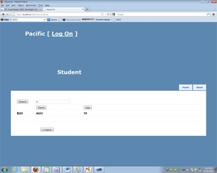Click the magnifier icon in the Google search box
This screenshot has width=217, height=173.
coord(208,14)
